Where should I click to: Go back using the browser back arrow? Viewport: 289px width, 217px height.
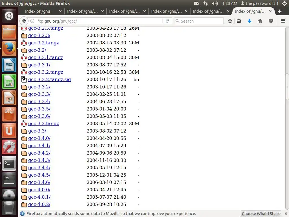[24, 21]
